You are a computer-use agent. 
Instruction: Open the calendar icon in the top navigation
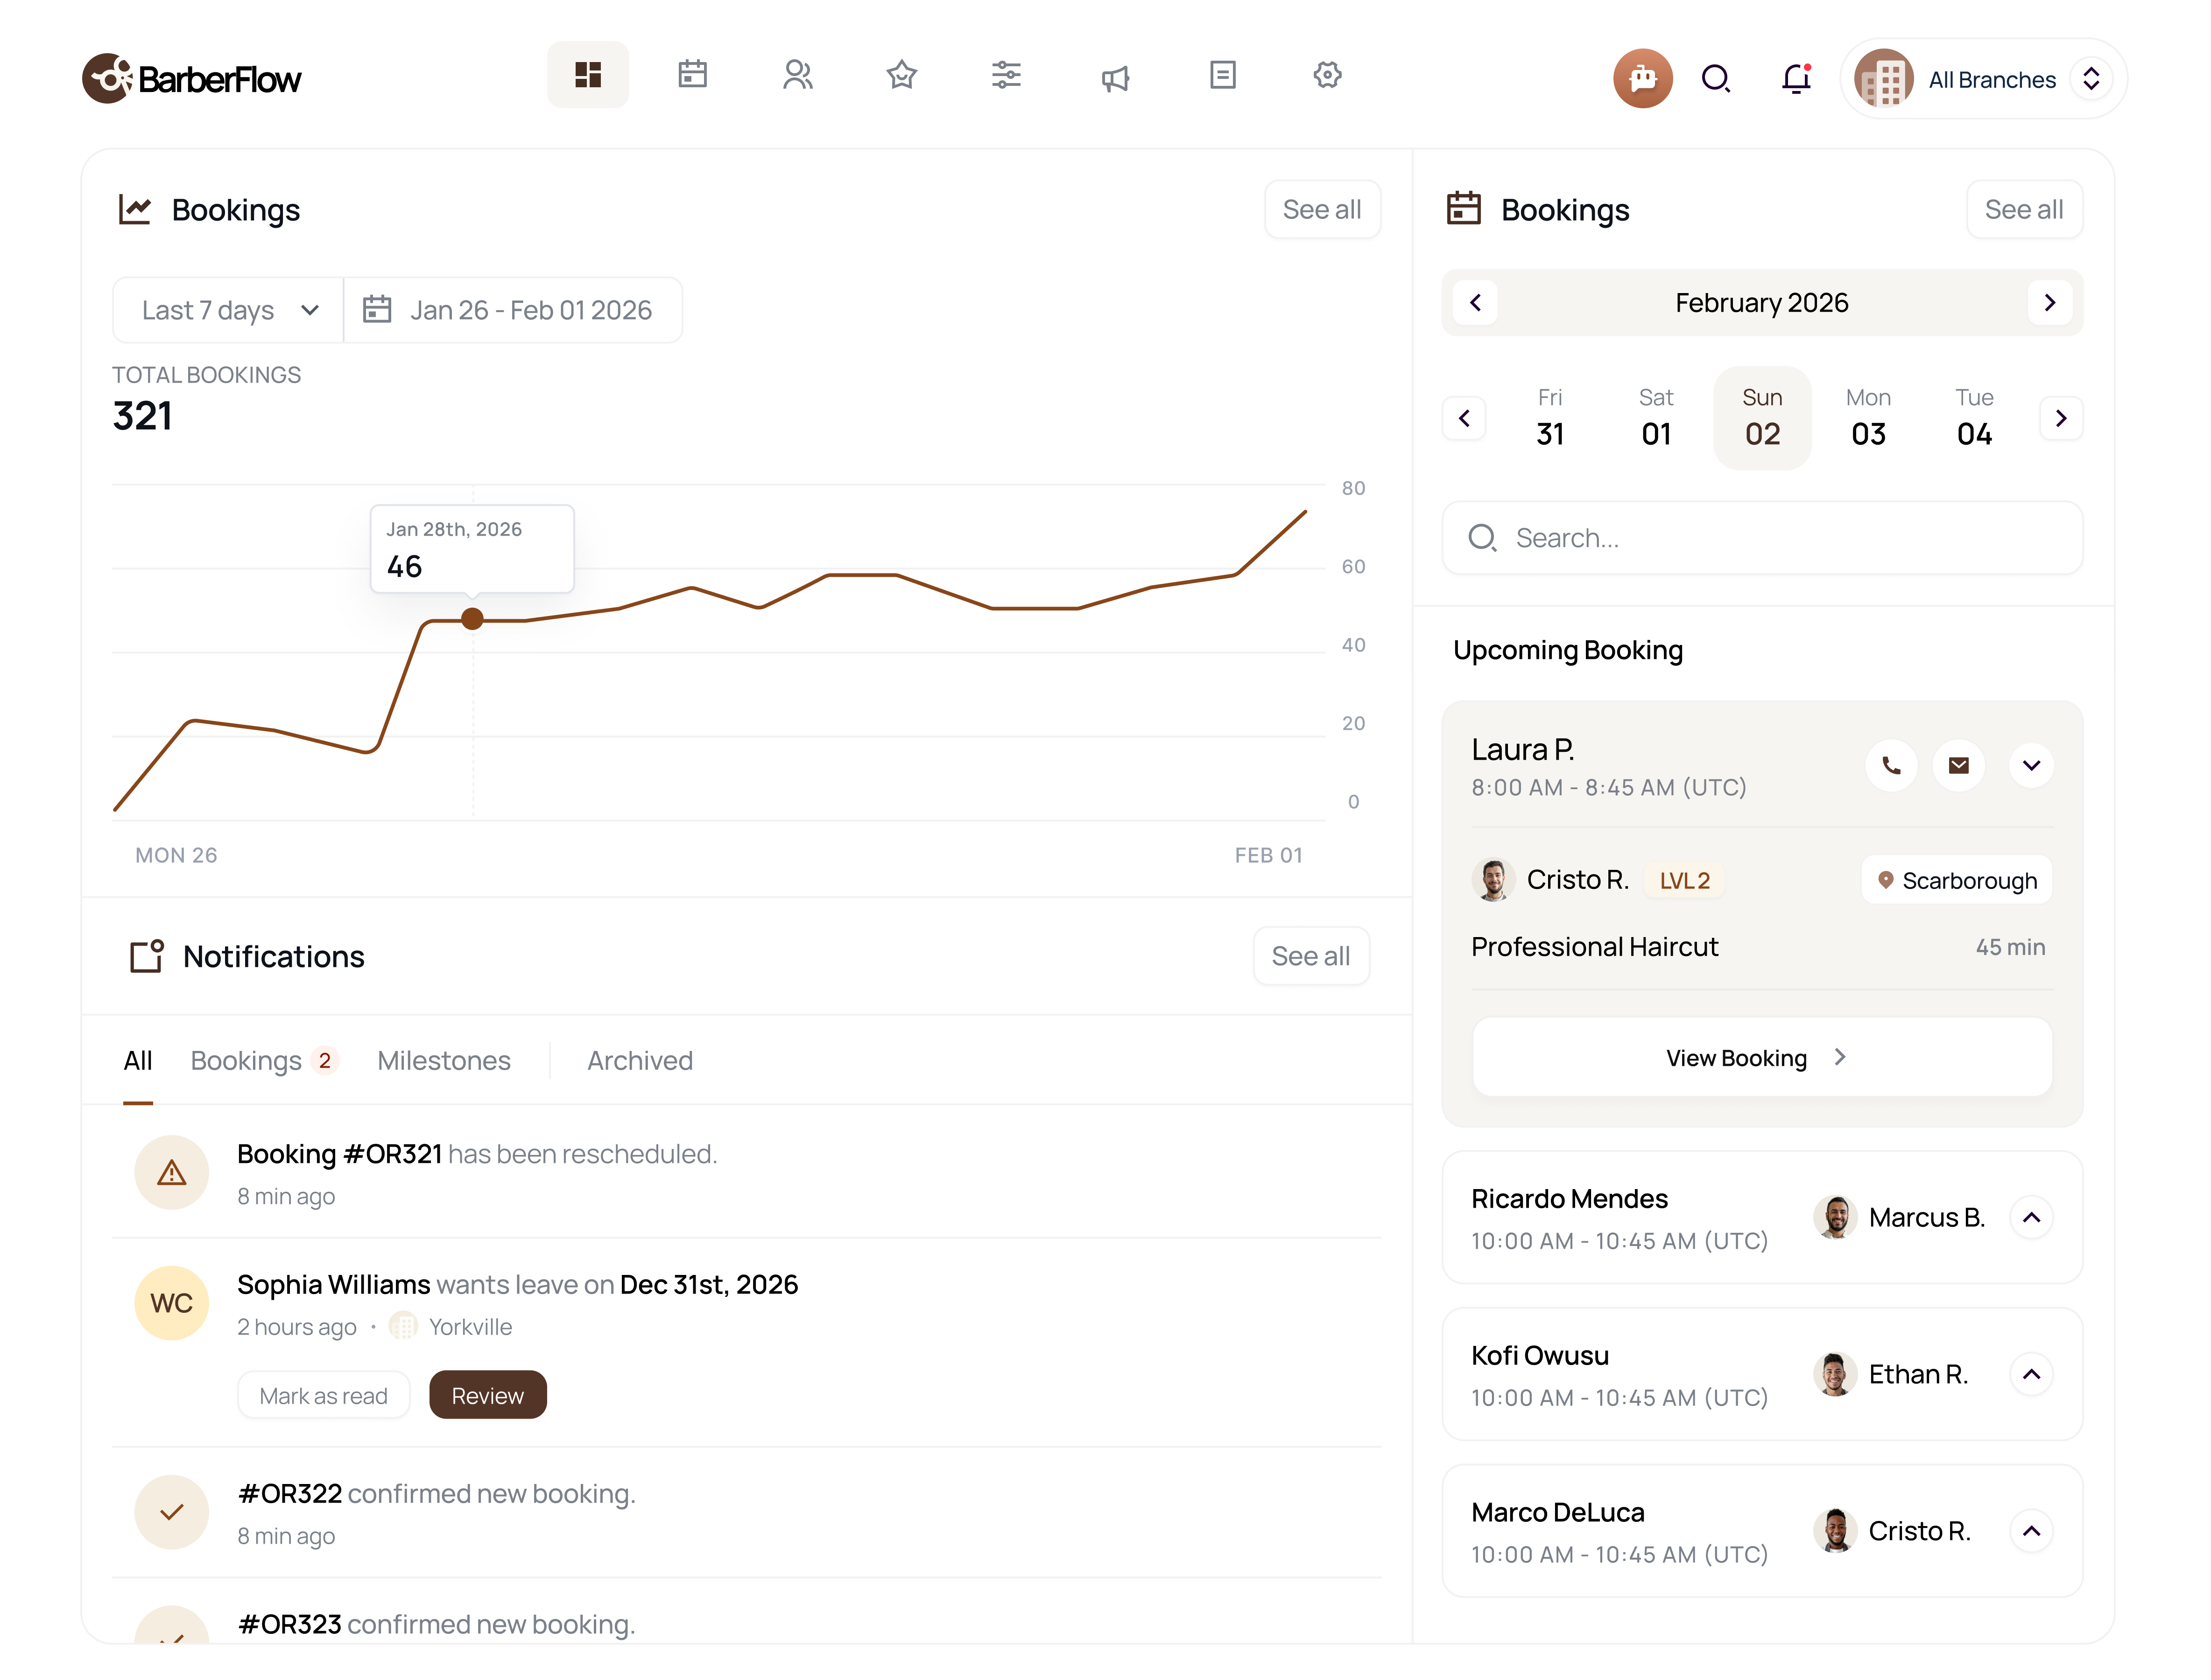tap(692, 74)
